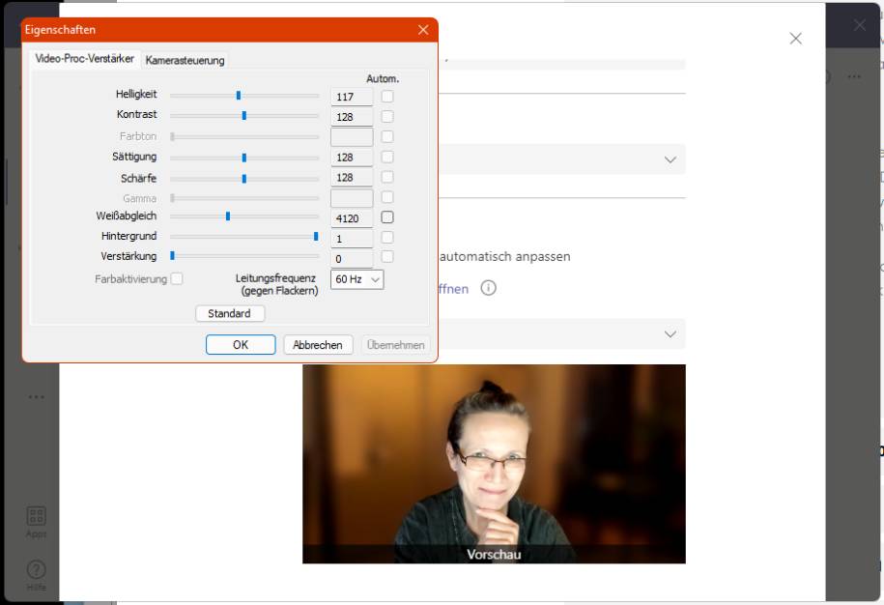Switch to the Kamerasteuerung tab
The width and height of the screenshot is (884, 605).
pyautogui.click(x=185, y=60)
